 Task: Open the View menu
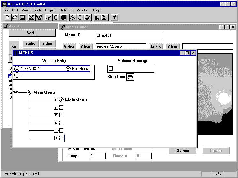point(25,10)
